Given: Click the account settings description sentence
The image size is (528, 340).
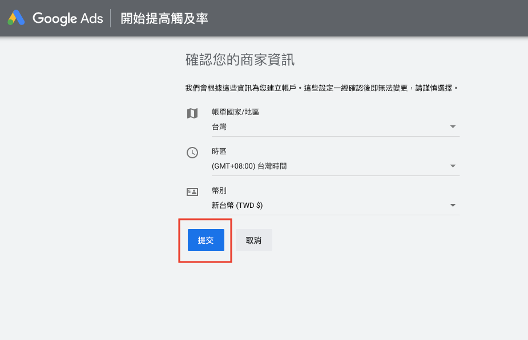Looking at the screenshot, I should tap(323, 88).
